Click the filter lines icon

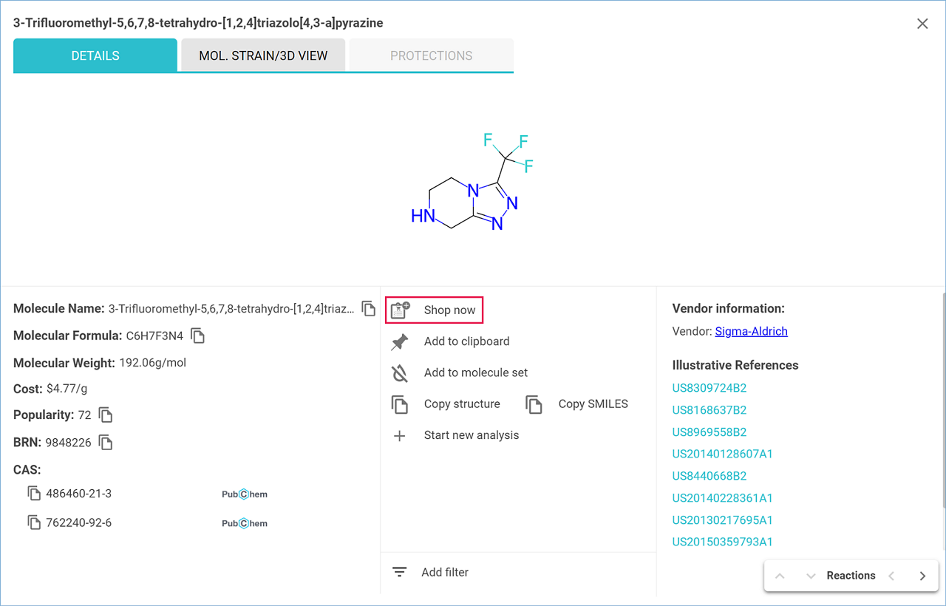[400, 572]
